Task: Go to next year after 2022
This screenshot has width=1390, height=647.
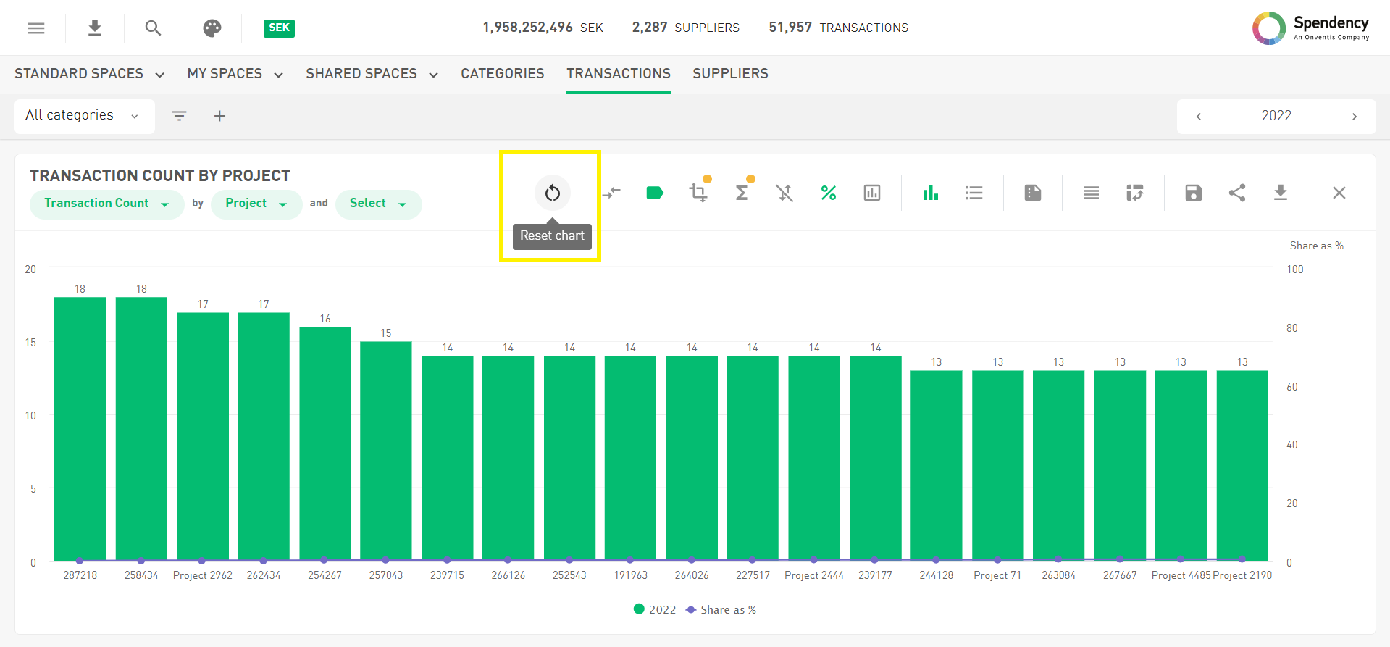Action: (x=1354, y=117)
